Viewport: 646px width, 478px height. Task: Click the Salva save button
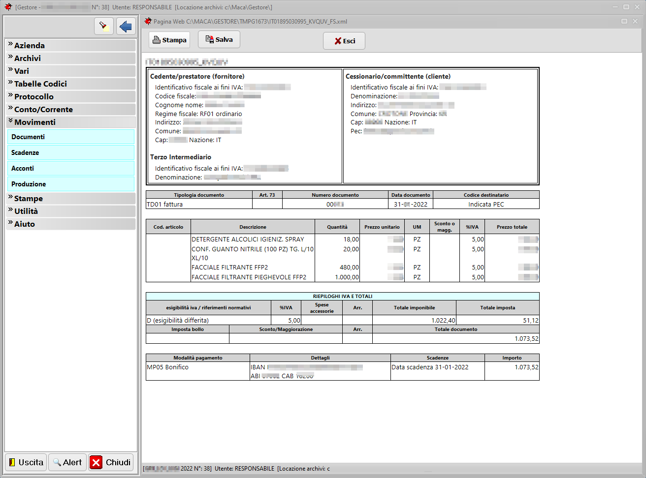pos(219,40)
